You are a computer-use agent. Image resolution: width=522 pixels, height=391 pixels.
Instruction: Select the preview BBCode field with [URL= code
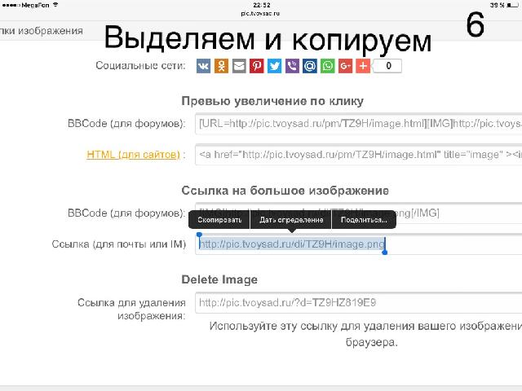coord(359,124)
